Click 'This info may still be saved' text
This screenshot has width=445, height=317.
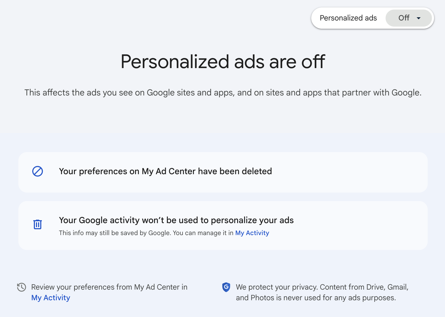(x=147, y=233)
